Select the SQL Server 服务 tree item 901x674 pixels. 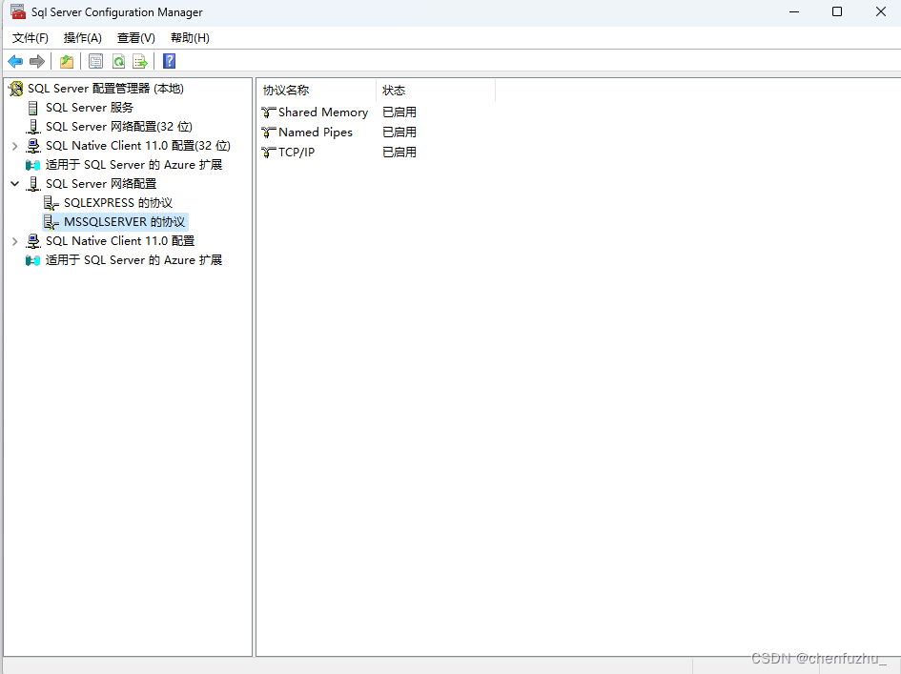90,108
